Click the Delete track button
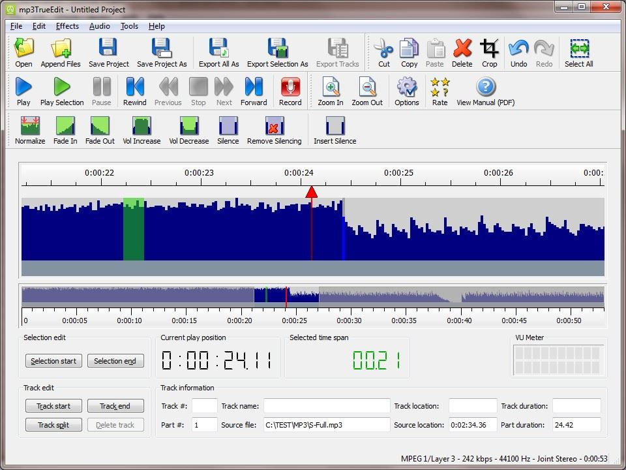 tap(115, 425)
